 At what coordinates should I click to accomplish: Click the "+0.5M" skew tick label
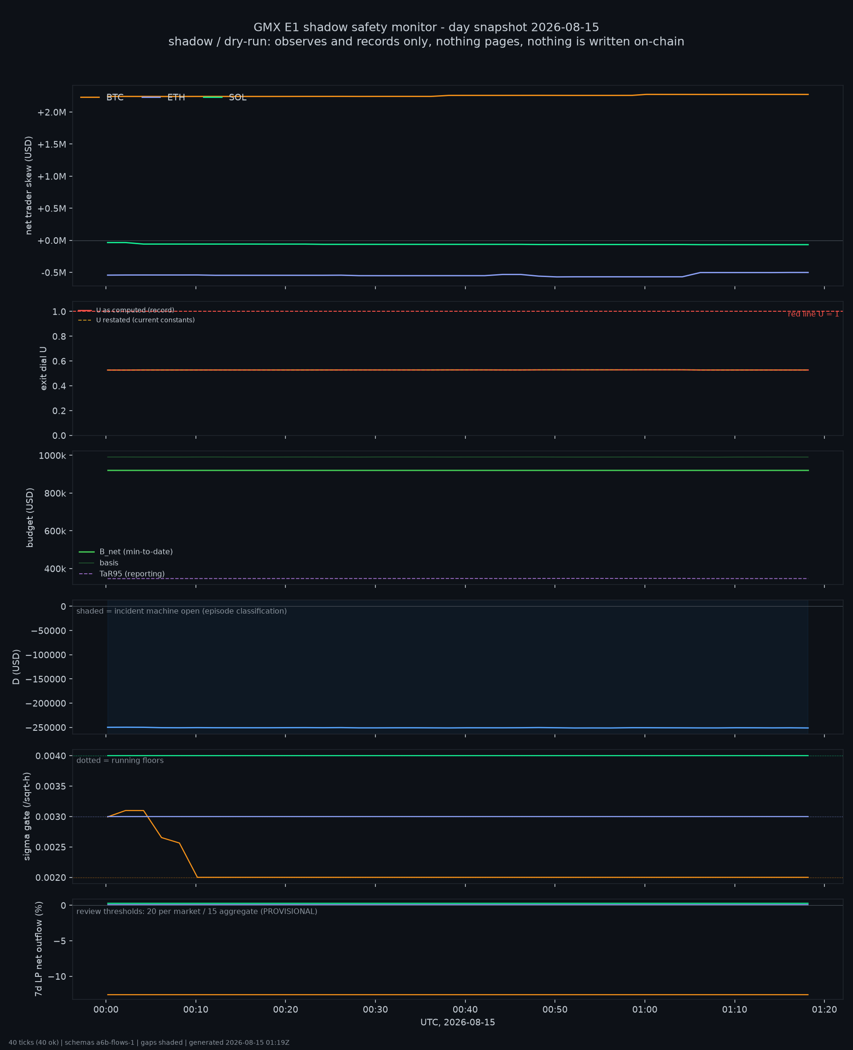point(52,208)
